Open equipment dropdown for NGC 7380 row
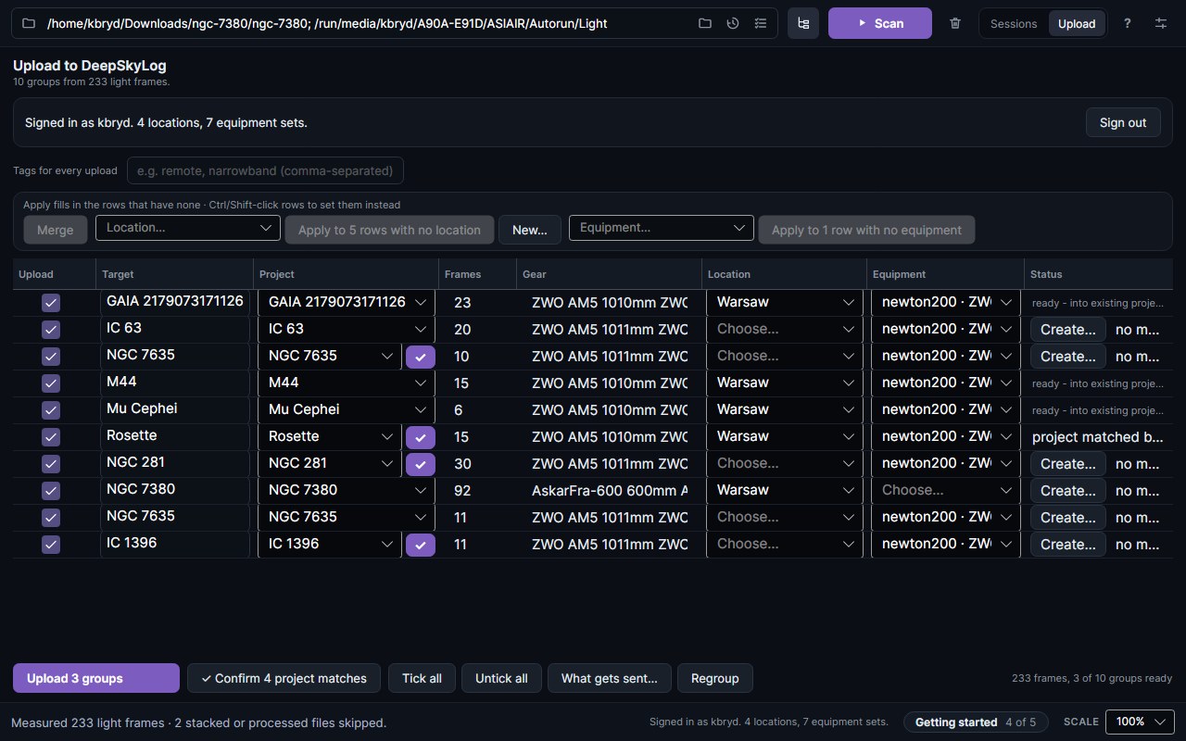The image size is (1186, 741). pyautogui.click(x=946, y=490)
